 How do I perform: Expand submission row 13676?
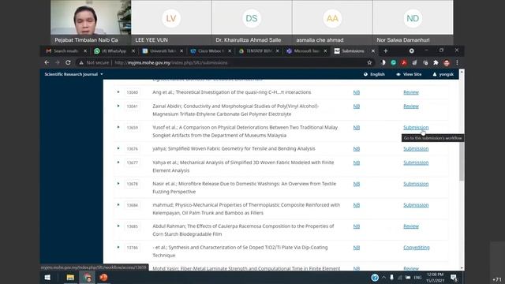(118, 148)
